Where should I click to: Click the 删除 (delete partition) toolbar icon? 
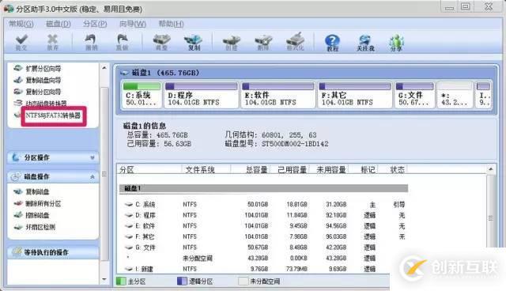pyautogui.click(x=263, y=42)
